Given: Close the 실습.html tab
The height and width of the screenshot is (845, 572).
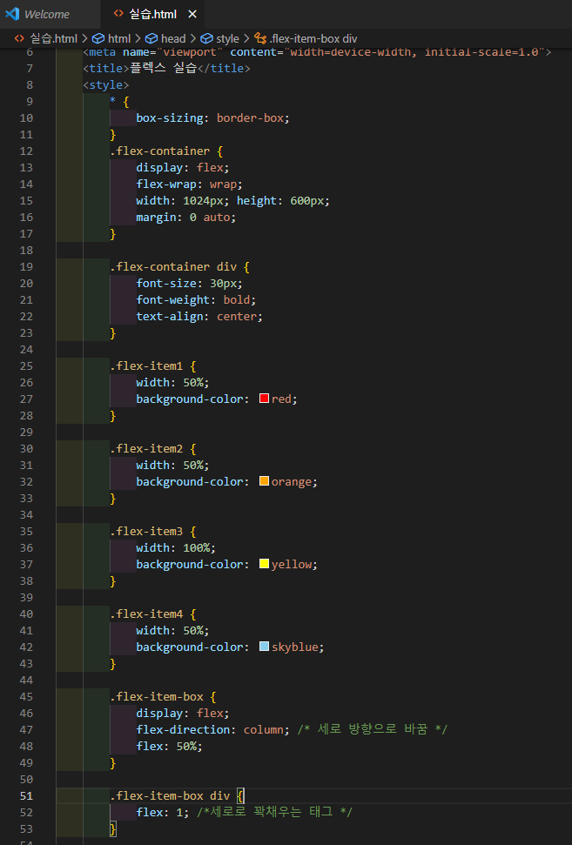Looking at the screenshot, I should 192,15.
